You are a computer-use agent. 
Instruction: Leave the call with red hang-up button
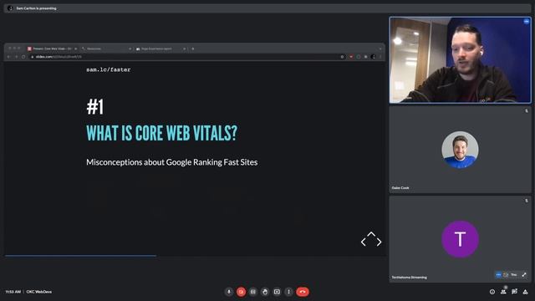point(303,292)
